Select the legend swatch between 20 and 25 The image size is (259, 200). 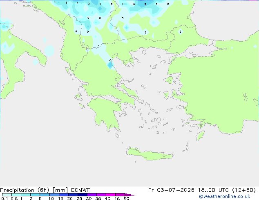point(73,195)
